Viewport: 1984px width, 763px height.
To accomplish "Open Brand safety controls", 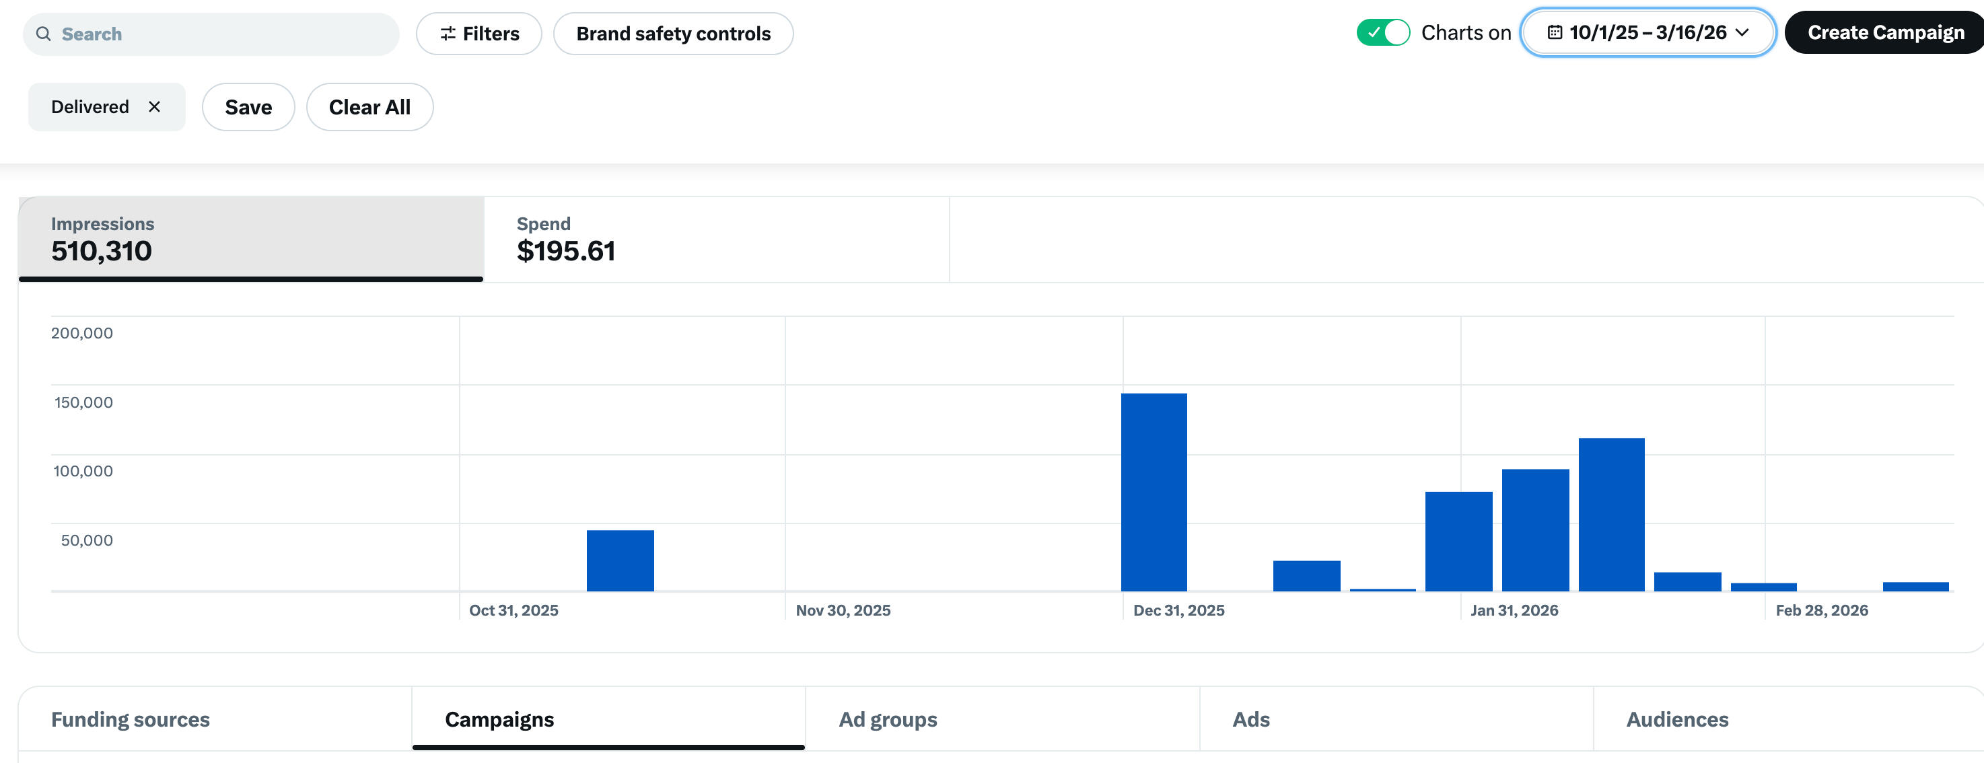I will pos(672,34).
